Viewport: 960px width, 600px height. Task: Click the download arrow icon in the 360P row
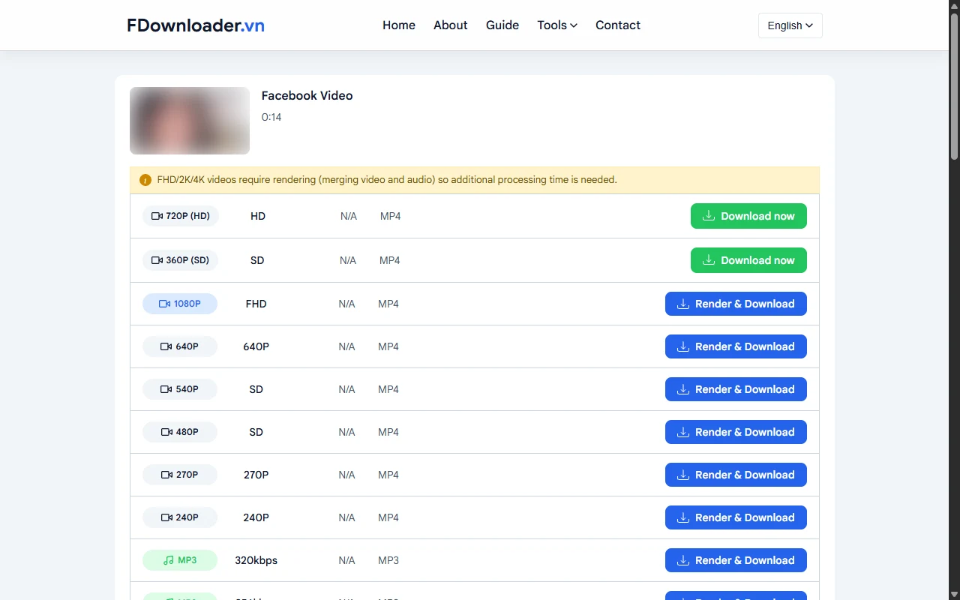pos(709,260)
